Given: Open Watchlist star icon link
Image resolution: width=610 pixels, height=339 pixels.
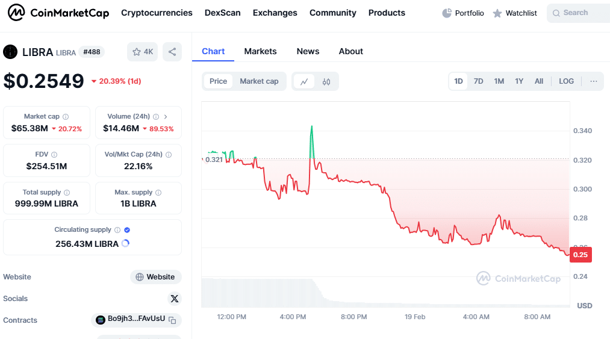Looking at the screenshot, I should (515, 13).
